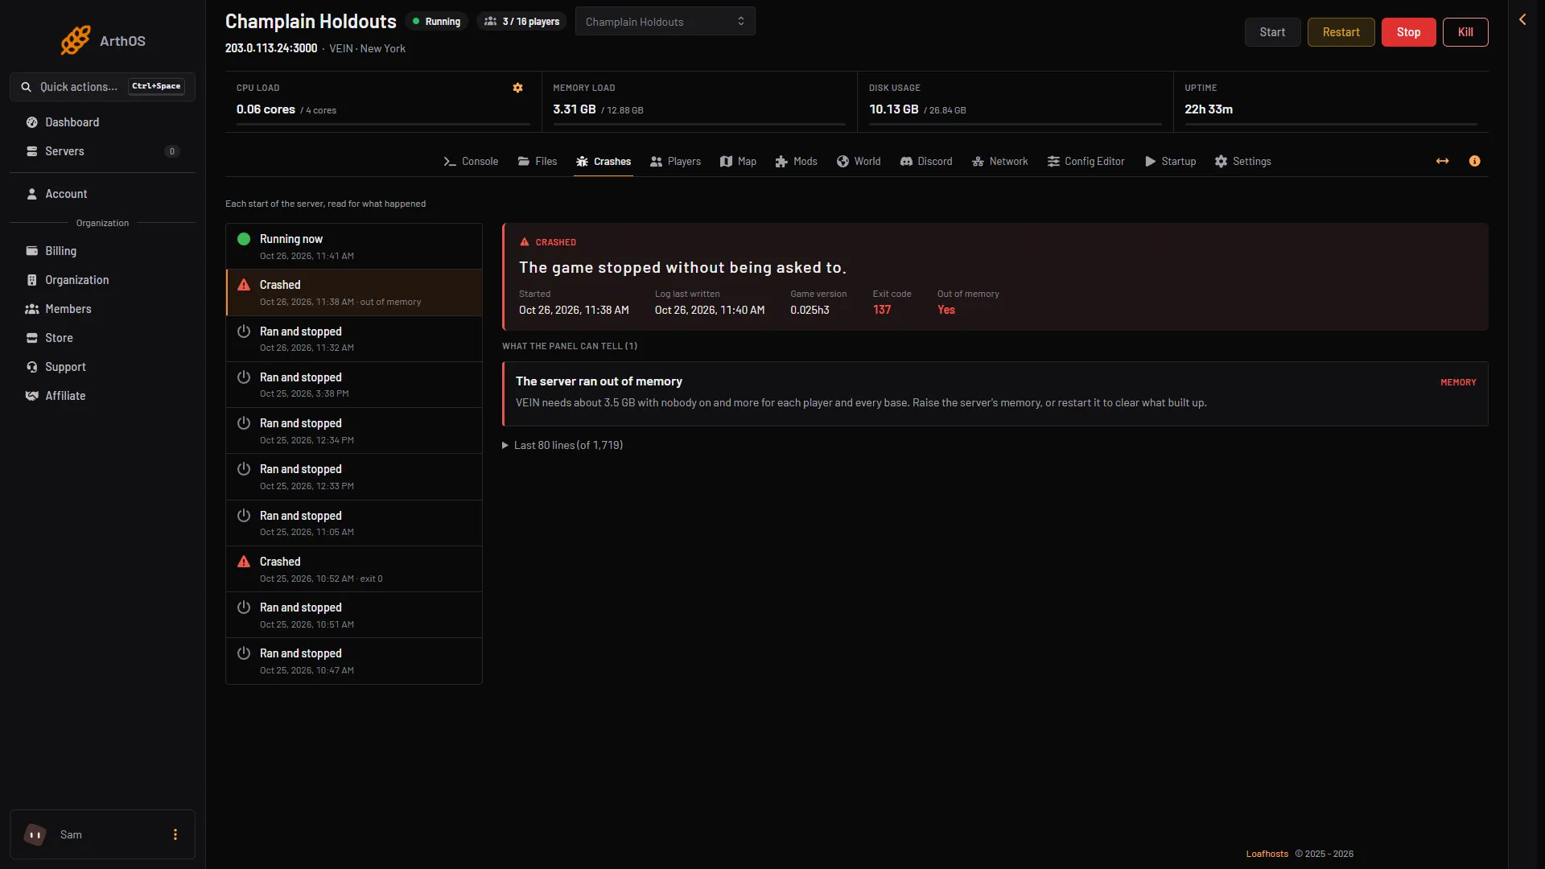The width and height of the screenshot is (1545, 869).
Task: Click the MEMORY tag label
Action: [1458, 382]
